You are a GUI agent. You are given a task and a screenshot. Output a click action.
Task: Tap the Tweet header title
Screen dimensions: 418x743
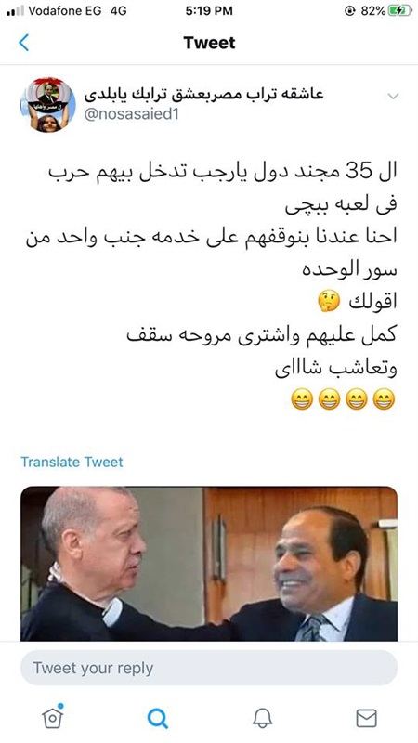tap(210, 43)
